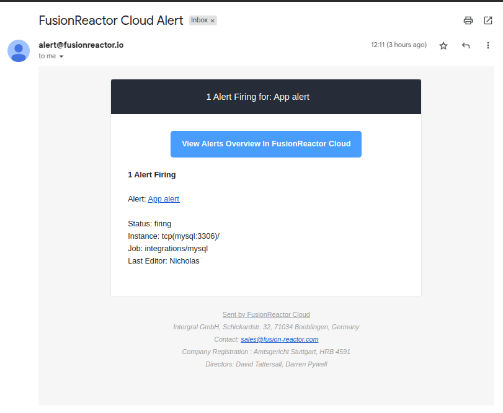Click the email subject FusionReactor Cloud Alert
503x413 pixels.
(x=111, y=20)
